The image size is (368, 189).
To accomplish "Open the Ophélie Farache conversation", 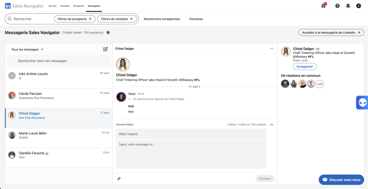I will 59,158.
